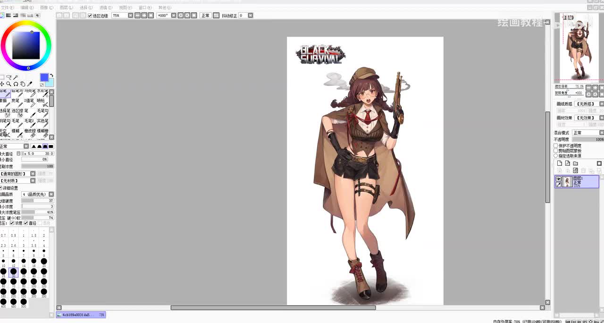The image size is (604, 323).
Task: Adjust brush density slider showing 100
Action: tap(38, 166)
